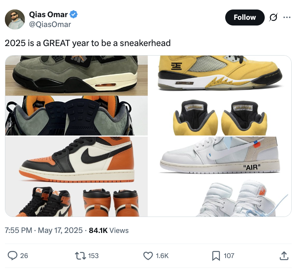Click the Qias Omar display name
The image size is (297, 271).
48,15
